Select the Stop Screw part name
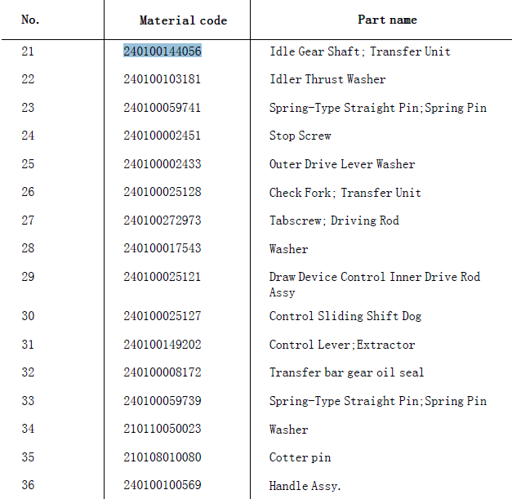This screenshot has width=512, height=499. (x=300, y=136)
